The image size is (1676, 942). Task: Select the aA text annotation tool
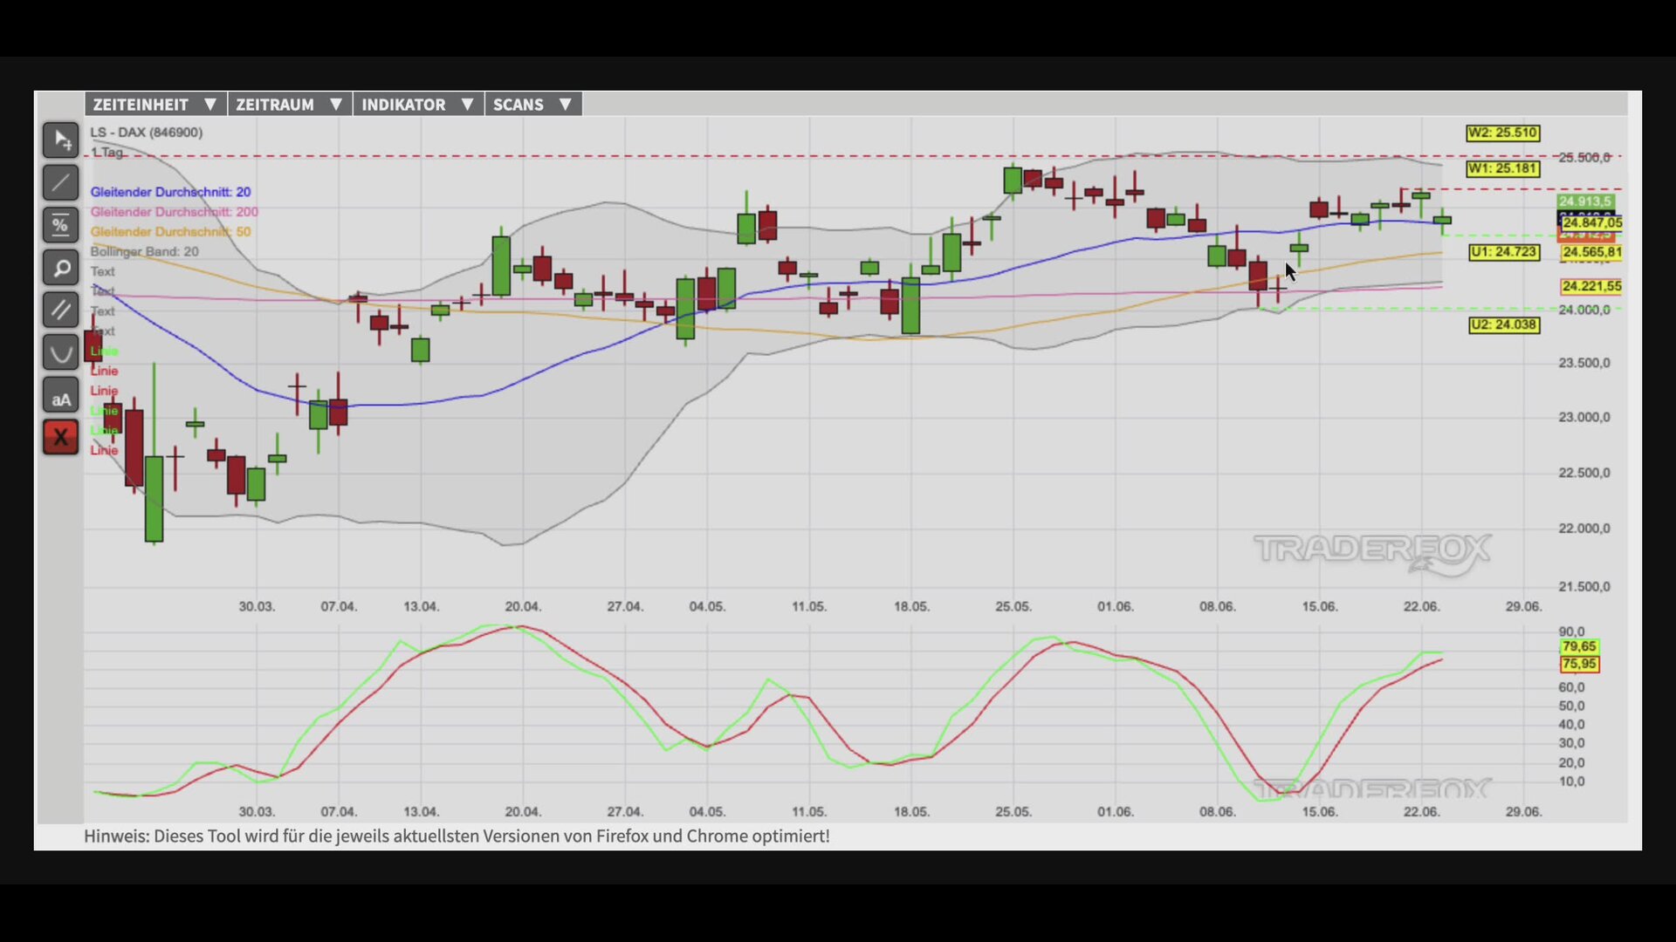[61, 395]
